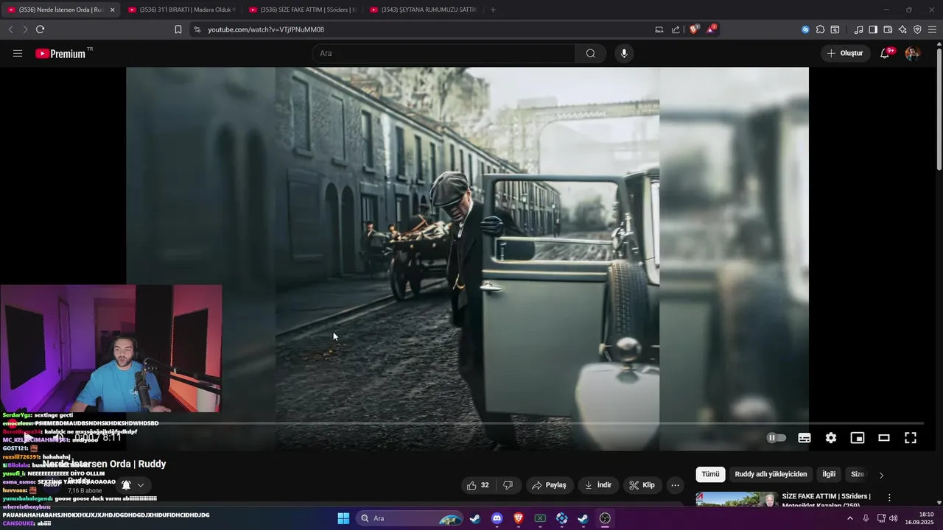Open options for the SİZE FAKE ATTIM video

click(x=889, y=498)
